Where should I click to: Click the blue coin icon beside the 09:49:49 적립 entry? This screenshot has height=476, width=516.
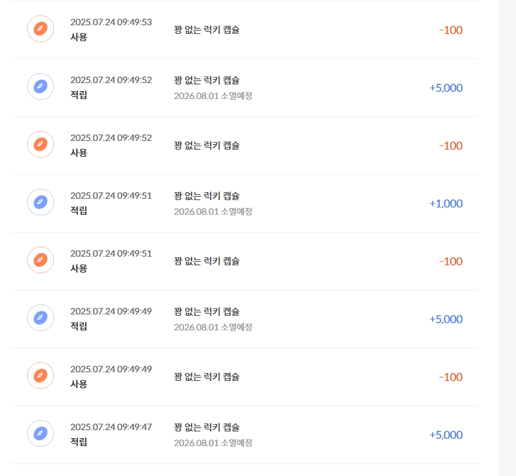(41, 318)
